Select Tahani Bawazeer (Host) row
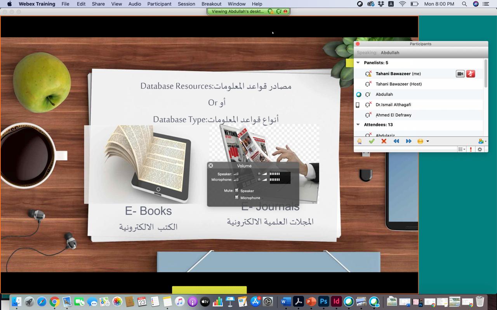The height and width of the screenshot is (310, 497). (x=419, y=84)
